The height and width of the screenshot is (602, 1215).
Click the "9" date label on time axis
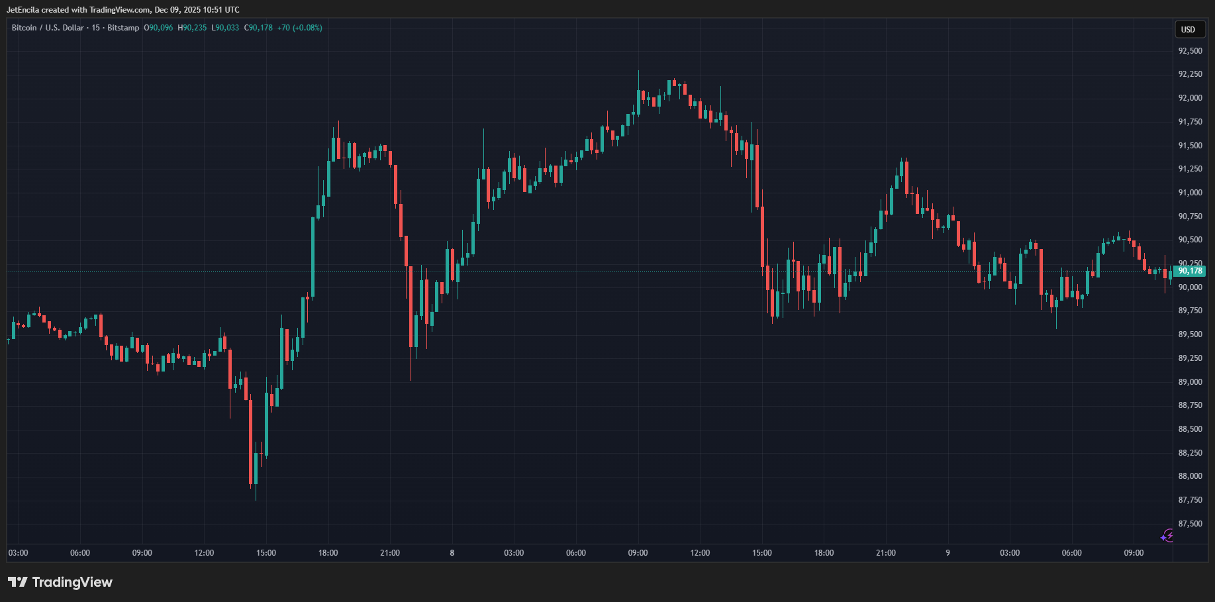click(947, 552)
